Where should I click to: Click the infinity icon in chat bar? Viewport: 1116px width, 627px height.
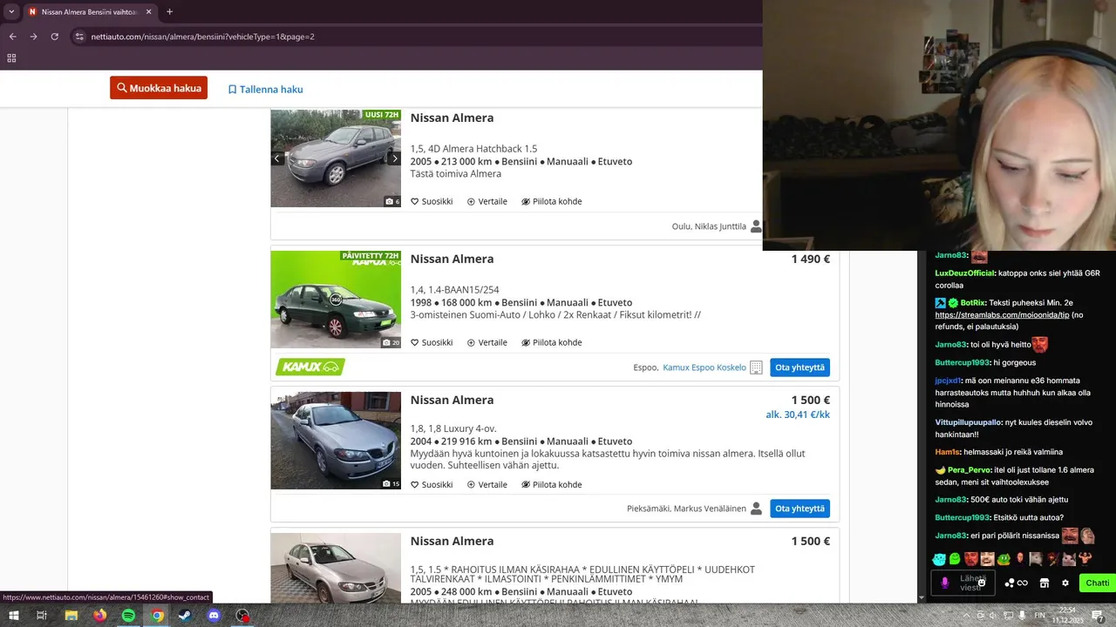pos(1023,583)
